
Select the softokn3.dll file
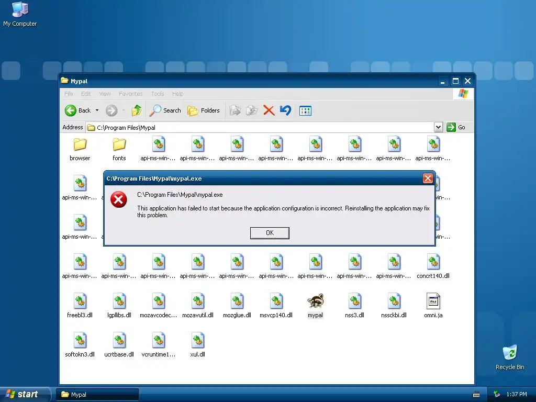click(x=80, y=345)
